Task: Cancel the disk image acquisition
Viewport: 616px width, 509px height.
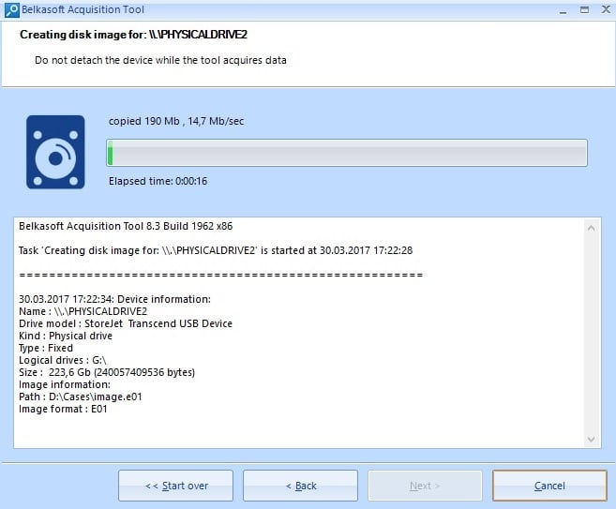Action: click(x=549, y=486)
